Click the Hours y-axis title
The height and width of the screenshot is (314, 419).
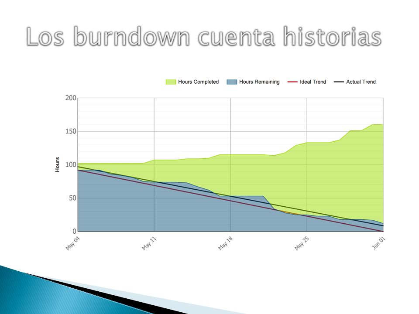tap(57, 164)
